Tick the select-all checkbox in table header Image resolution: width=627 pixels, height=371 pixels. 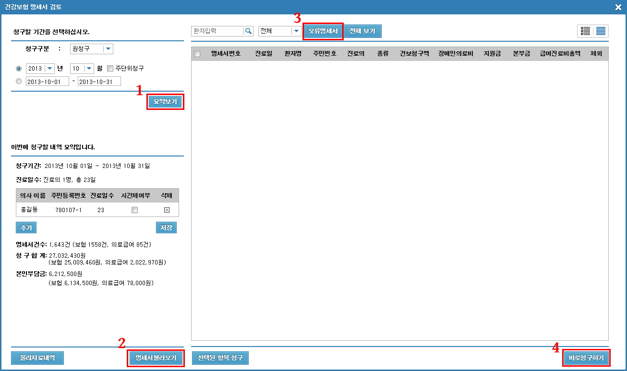tap(197, 54)
